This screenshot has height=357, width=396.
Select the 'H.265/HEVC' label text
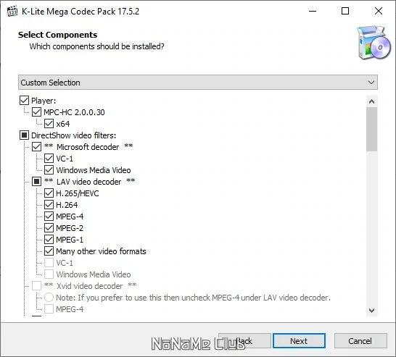pyautogui.click(x=78, y=193)
